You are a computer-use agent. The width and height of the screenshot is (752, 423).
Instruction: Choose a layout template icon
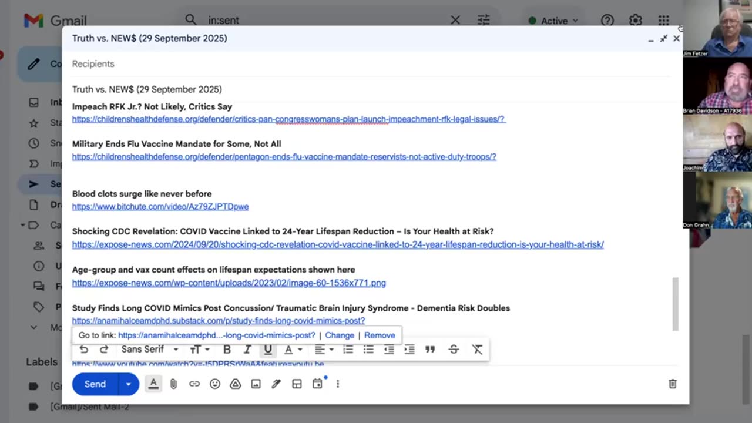click(297, 384)
